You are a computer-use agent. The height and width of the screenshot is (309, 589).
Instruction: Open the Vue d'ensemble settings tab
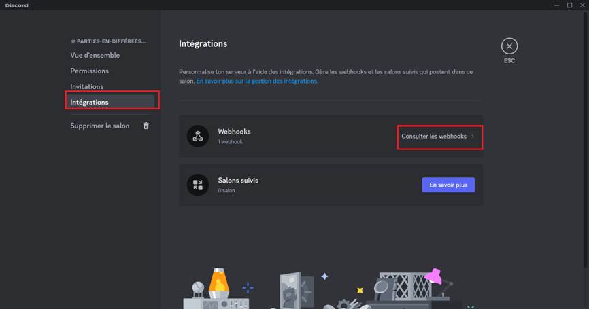point(95,55)
